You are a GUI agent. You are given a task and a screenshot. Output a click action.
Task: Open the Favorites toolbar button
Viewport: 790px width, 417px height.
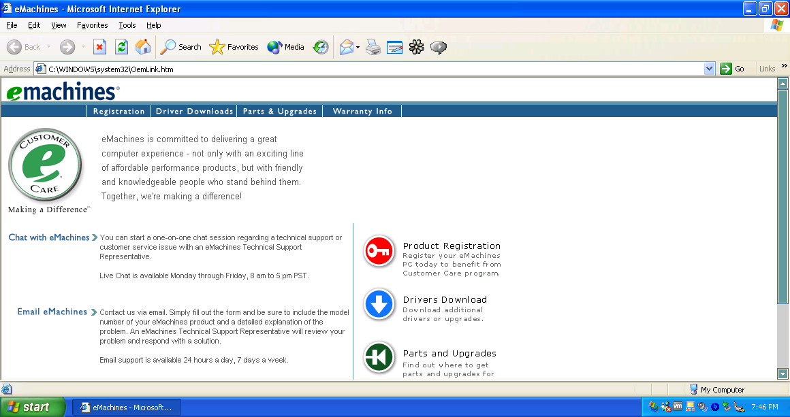[234, 47]
